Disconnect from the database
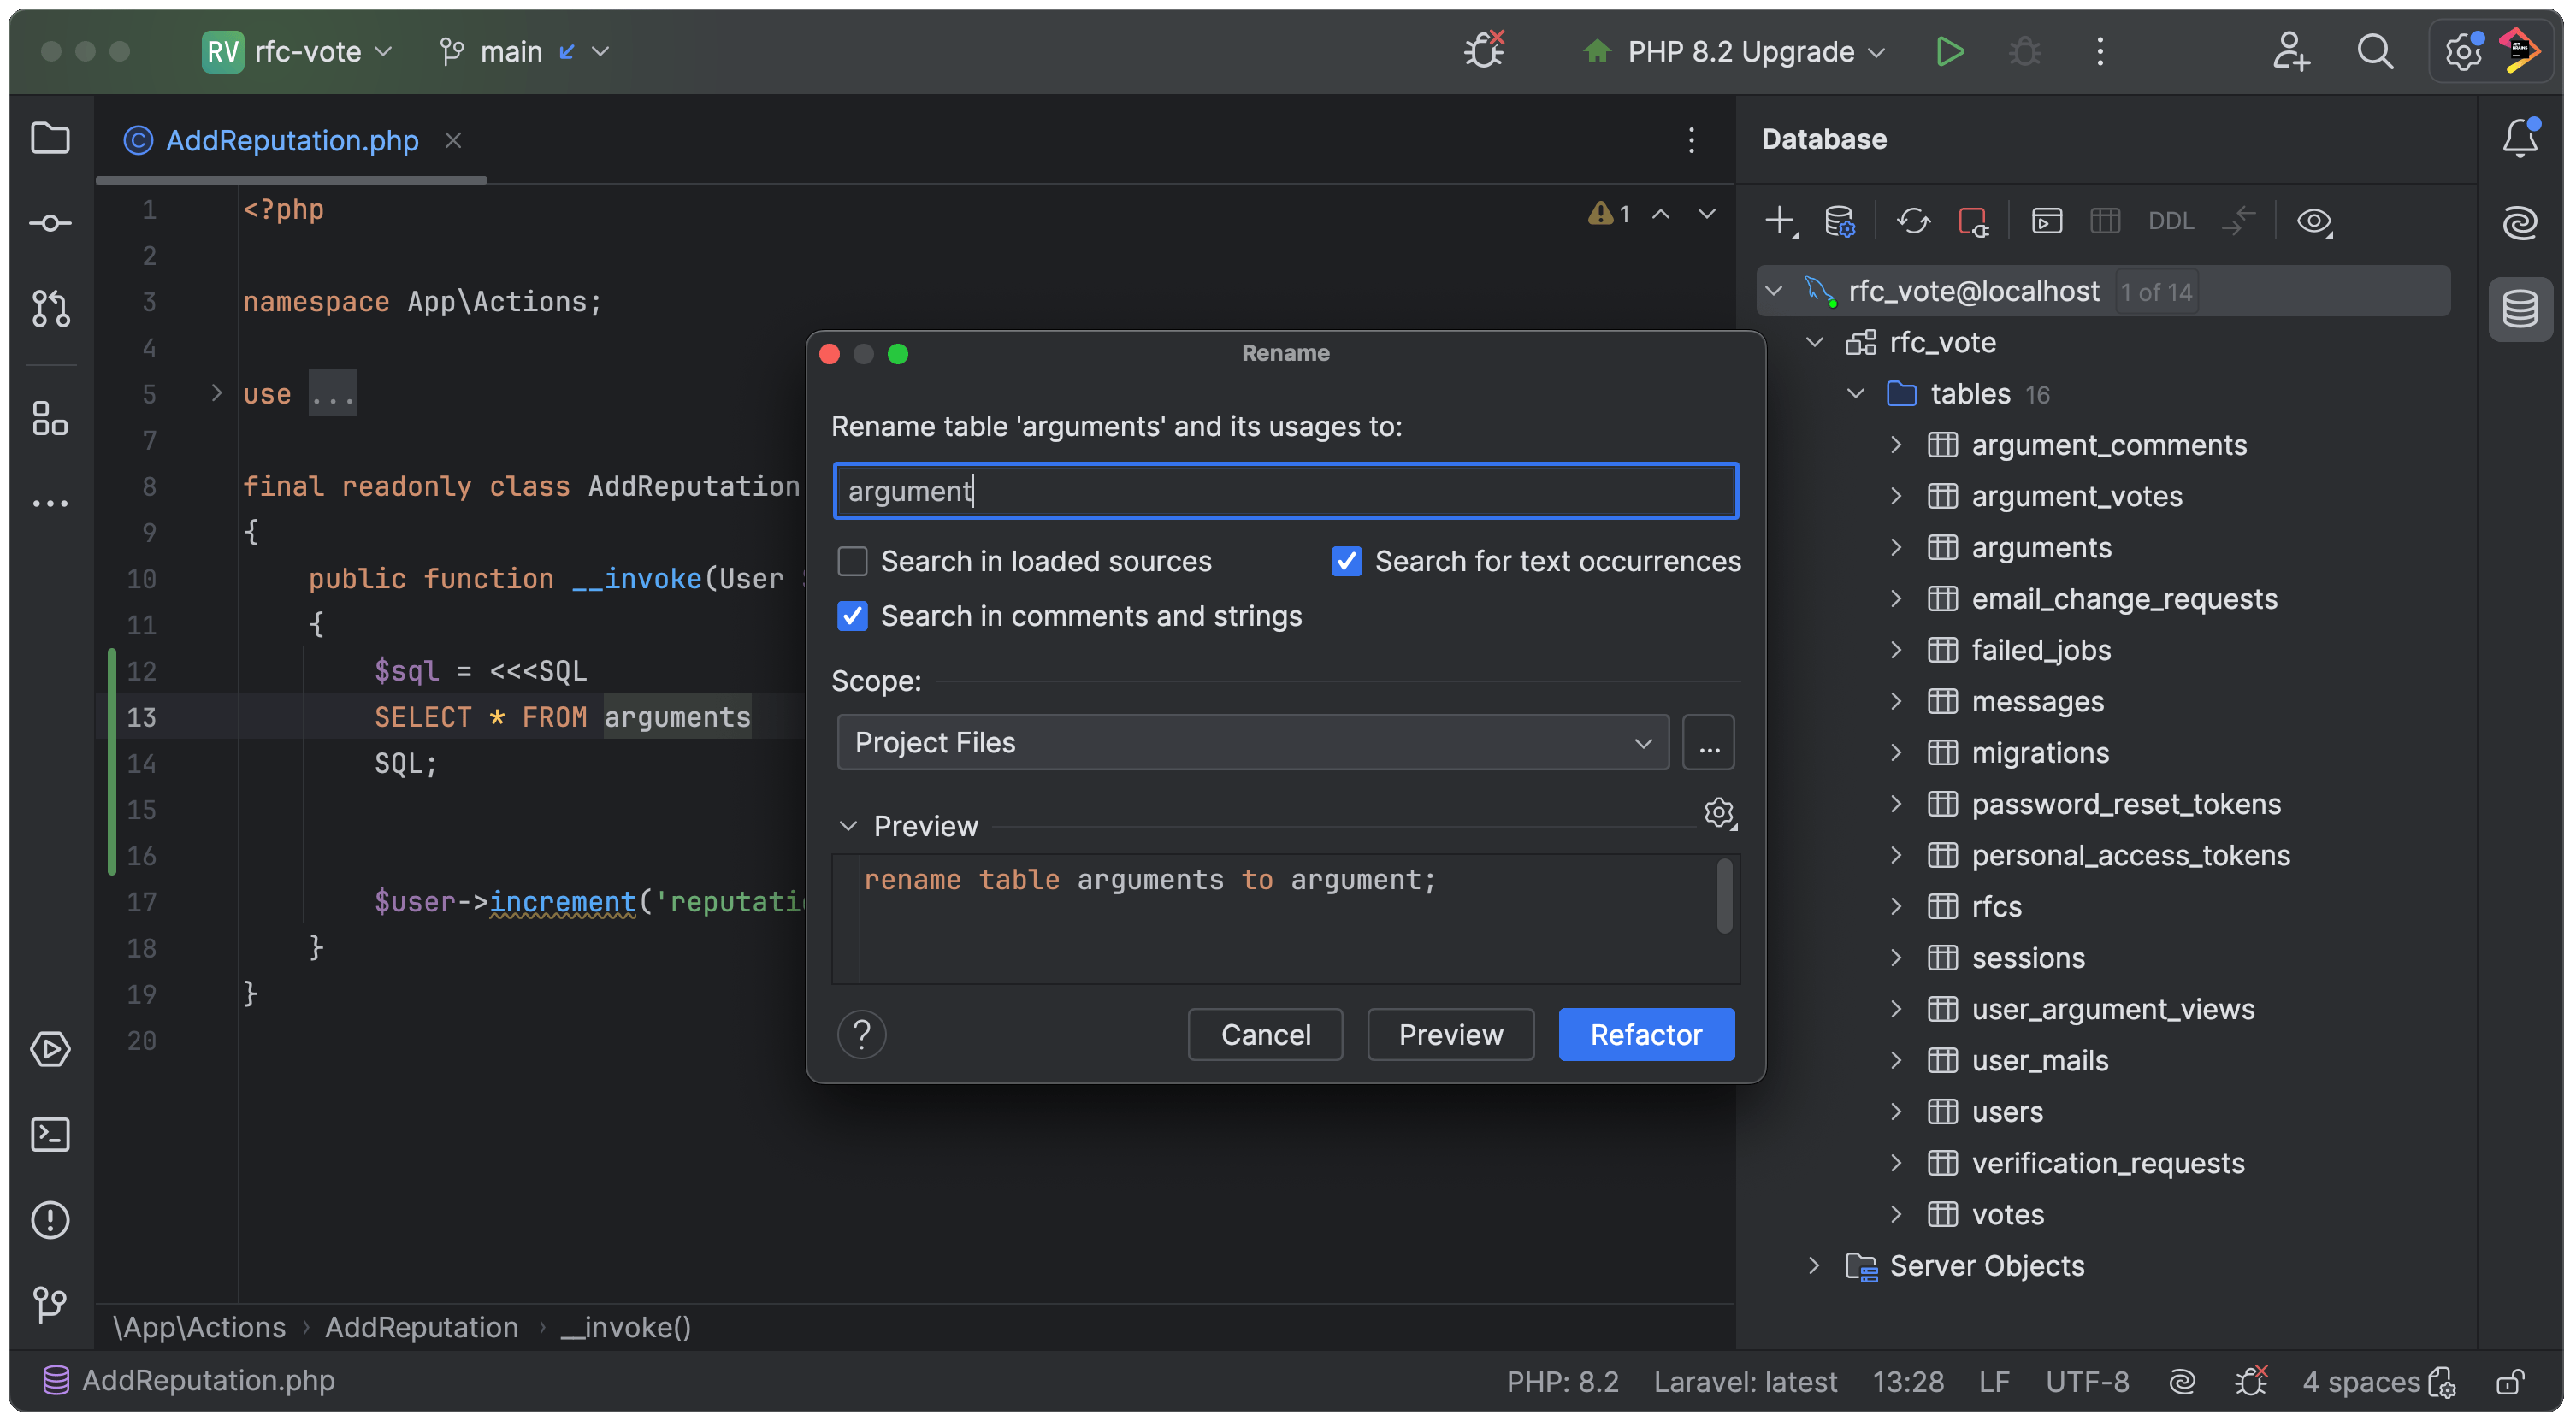 1973,221
